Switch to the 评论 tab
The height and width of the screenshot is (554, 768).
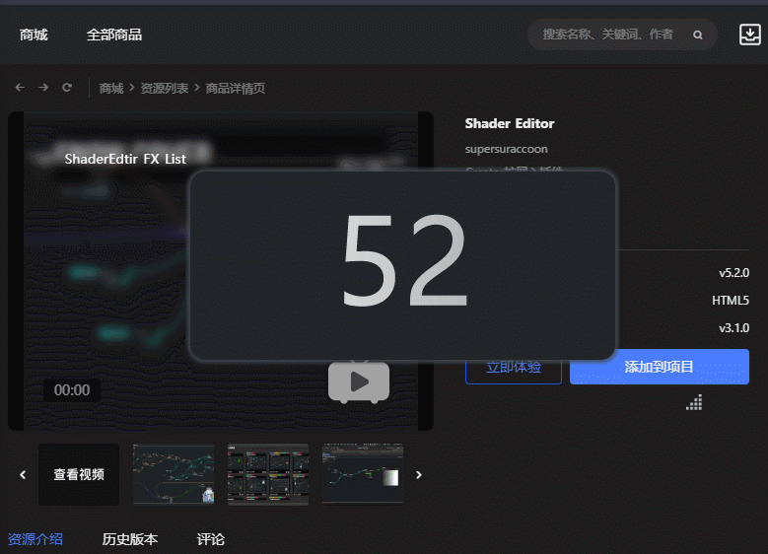click(211, 539)
